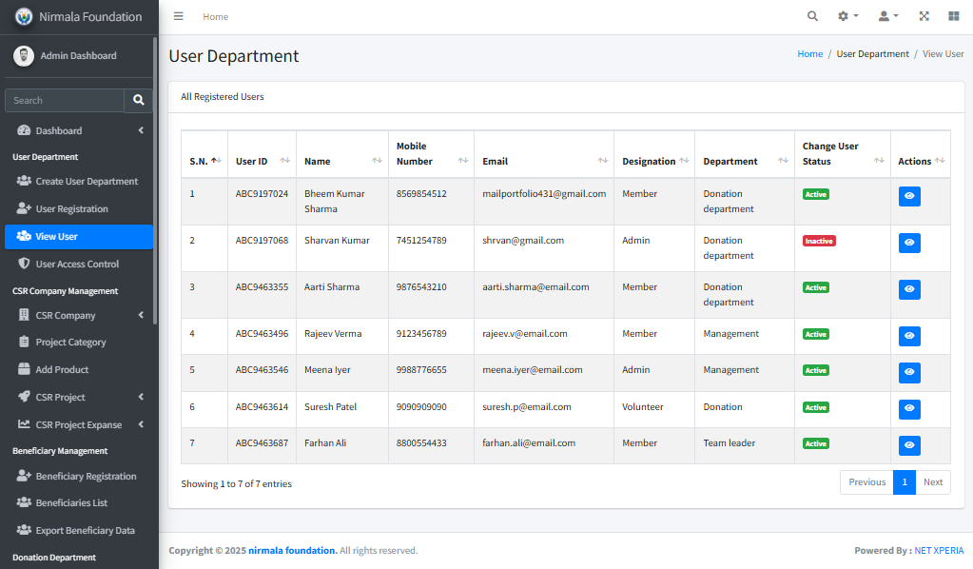Toggle Active status badge for Farhan Ali
The height and width of the screenshot is (569, 973).
(x=815, y=443)
